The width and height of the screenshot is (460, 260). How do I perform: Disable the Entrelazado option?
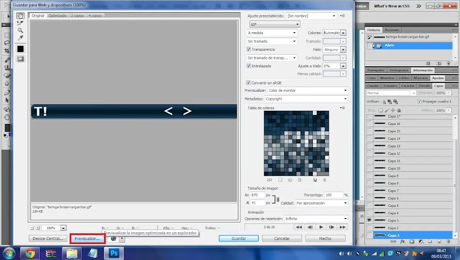[x=249, y=66]
